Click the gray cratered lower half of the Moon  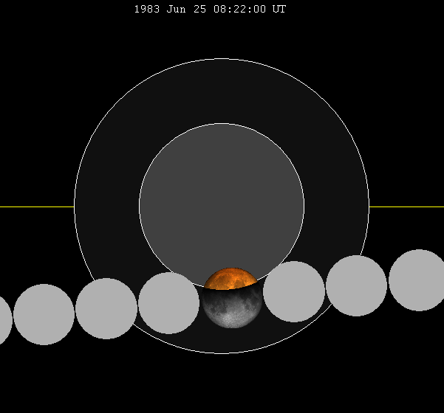click(230, 308)
